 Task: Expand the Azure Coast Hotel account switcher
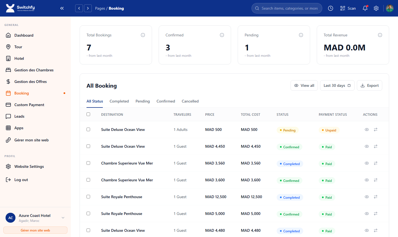tap(63, 218)
